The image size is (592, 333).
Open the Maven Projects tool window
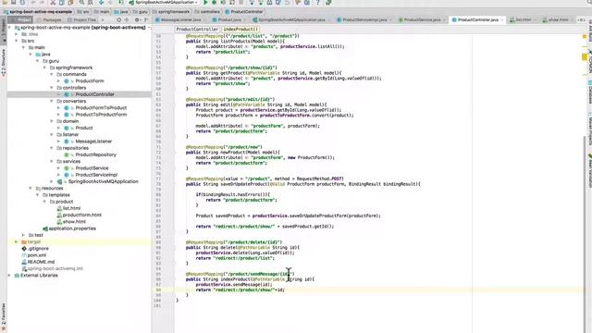(x=589, y=129)
